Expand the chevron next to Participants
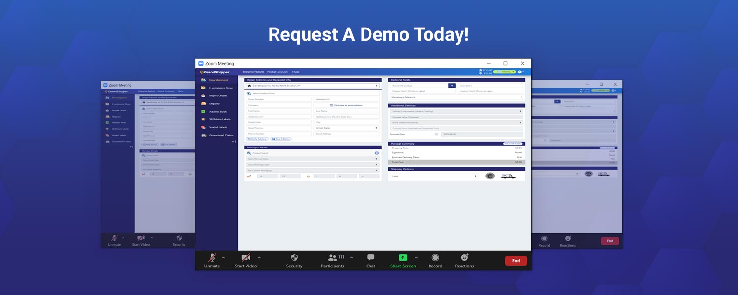Viewport: 738px width, 295px height. point(351,257)
